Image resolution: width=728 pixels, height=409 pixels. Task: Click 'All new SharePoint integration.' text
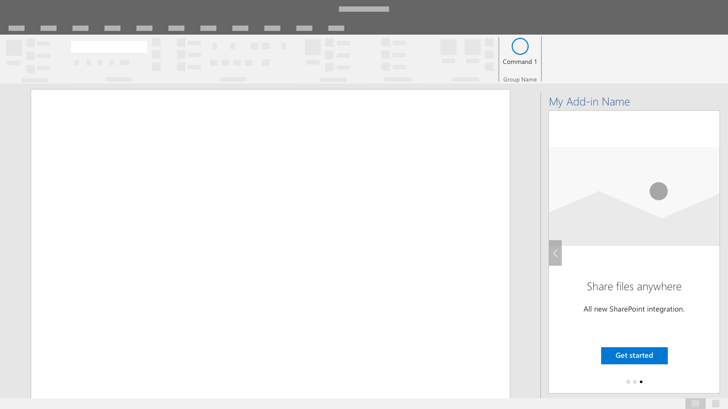[634, 309]
